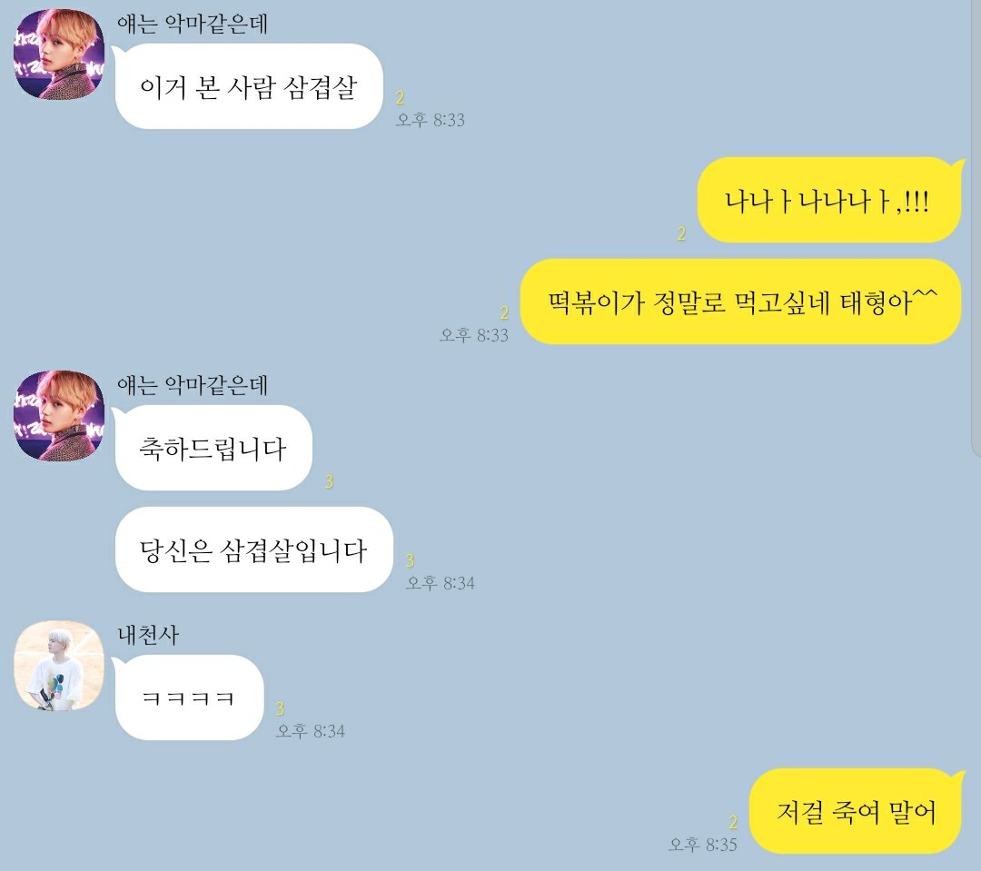
Task: Open profile picture beside 이거 본 사람 삼겹살 message
Action: tap(59, 54)
